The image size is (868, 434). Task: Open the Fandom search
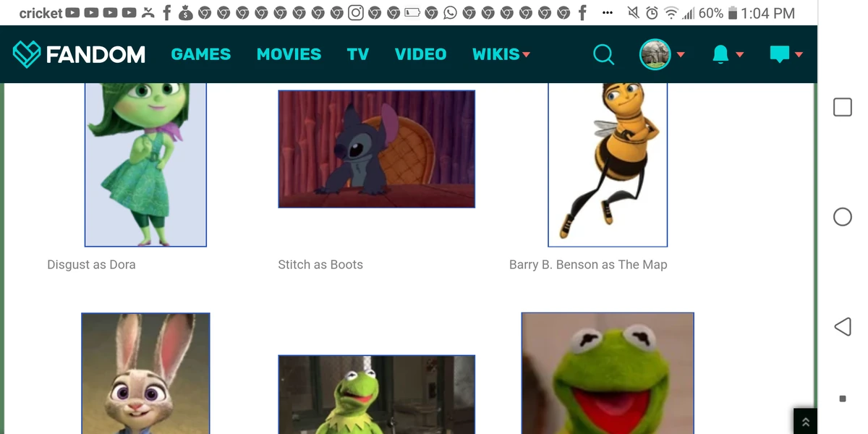603,54
